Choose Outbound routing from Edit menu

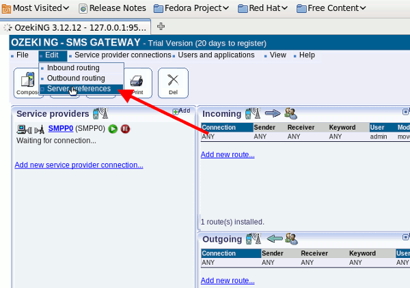pyautogui.click(x=76, y=78)
